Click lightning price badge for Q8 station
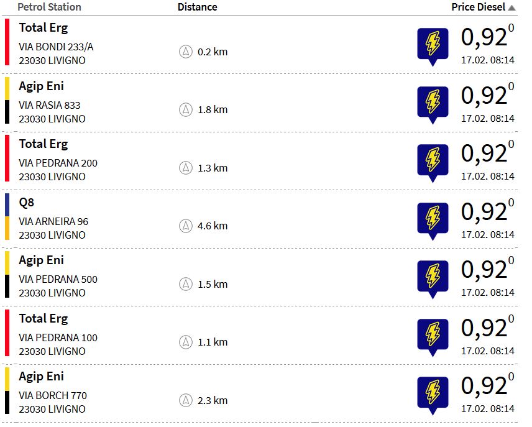532x427 pixels. pos(432,219)
